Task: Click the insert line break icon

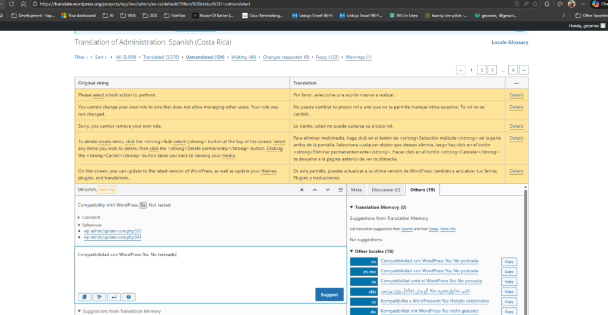Action: click(113, 297)
